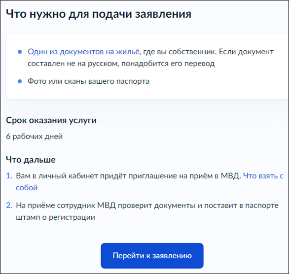Click «На приёме сотрудник МВД проверит документы» text
This screenshot has width=289, height=274.
(x=106, y=205)
